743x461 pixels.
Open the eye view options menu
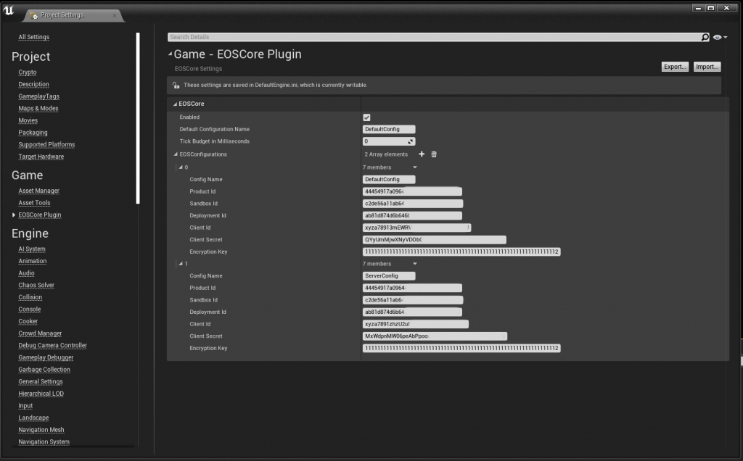point(719,37)
